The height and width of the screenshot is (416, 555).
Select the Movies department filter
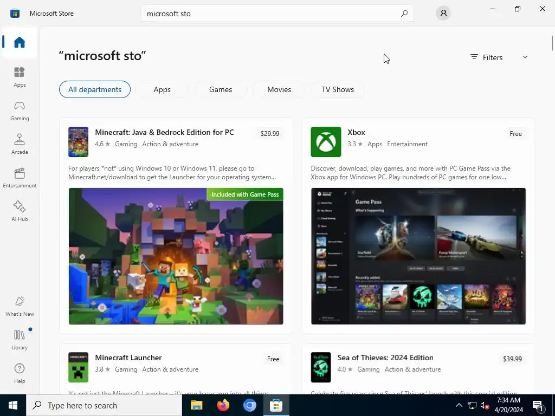279,89
